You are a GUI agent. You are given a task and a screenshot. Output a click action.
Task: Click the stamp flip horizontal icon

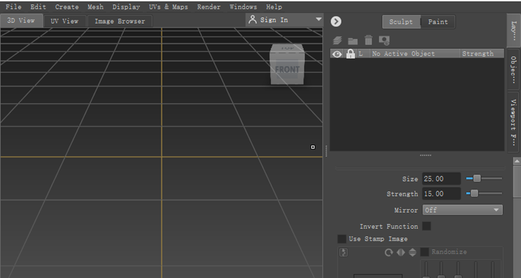click(401, 253)
